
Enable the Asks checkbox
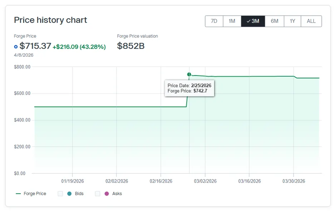coord(98,194)
